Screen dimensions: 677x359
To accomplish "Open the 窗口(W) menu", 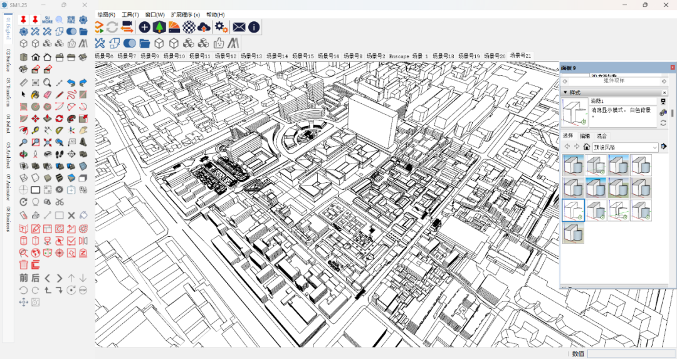I will [155, 14].
